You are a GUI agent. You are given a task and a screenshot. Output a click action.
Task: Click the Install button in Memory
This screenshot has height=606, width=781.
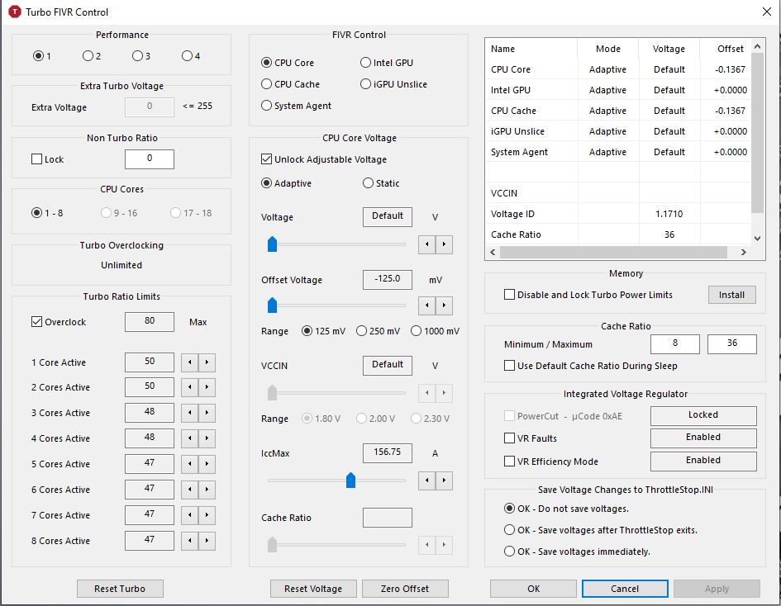click(x=731, y=295)
